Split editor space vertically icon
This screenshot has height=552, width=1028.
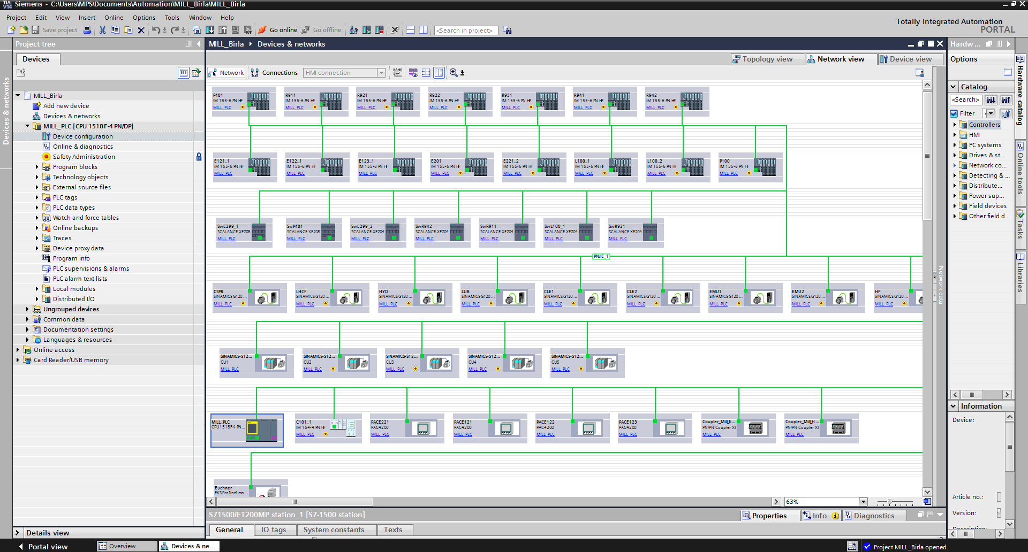point(424,30)
